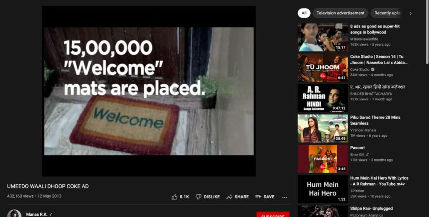Show more filter chips with right chevron
429x217 pixels.
(411, 13)
